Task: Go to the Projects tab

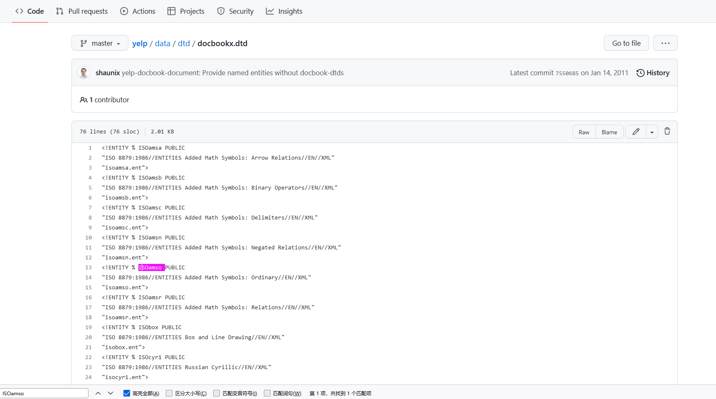Action: click(x=186, y=11)
